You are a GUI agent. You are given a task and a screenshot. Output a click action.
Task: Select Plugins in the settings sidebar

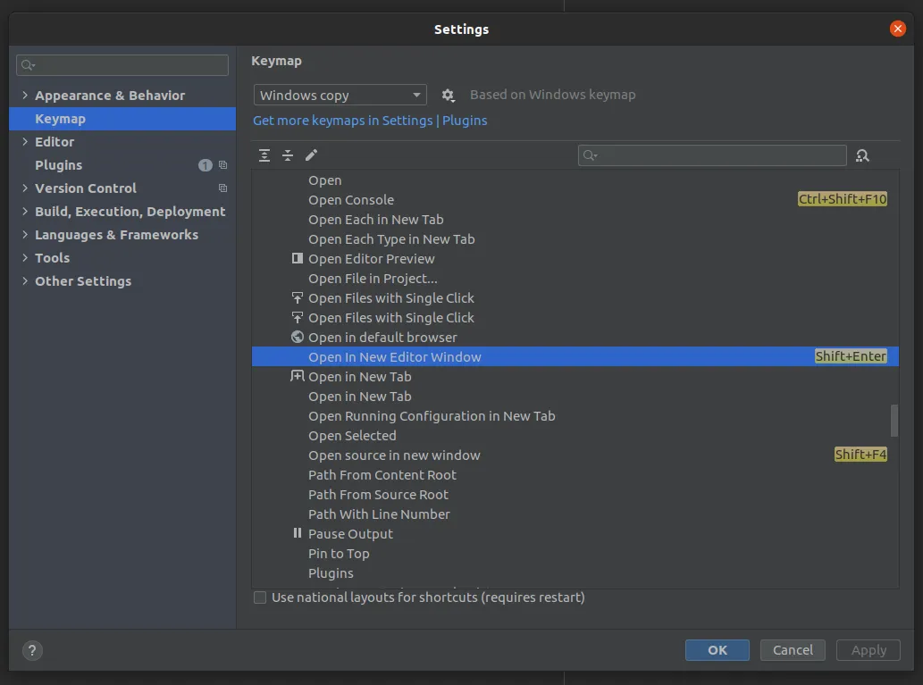click(58, 165)
